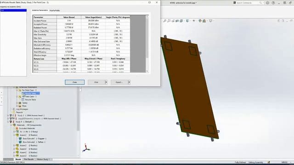The image size is (294, 165).
Task: Collapse the Materials (30 Components) node
Action: 11,125
